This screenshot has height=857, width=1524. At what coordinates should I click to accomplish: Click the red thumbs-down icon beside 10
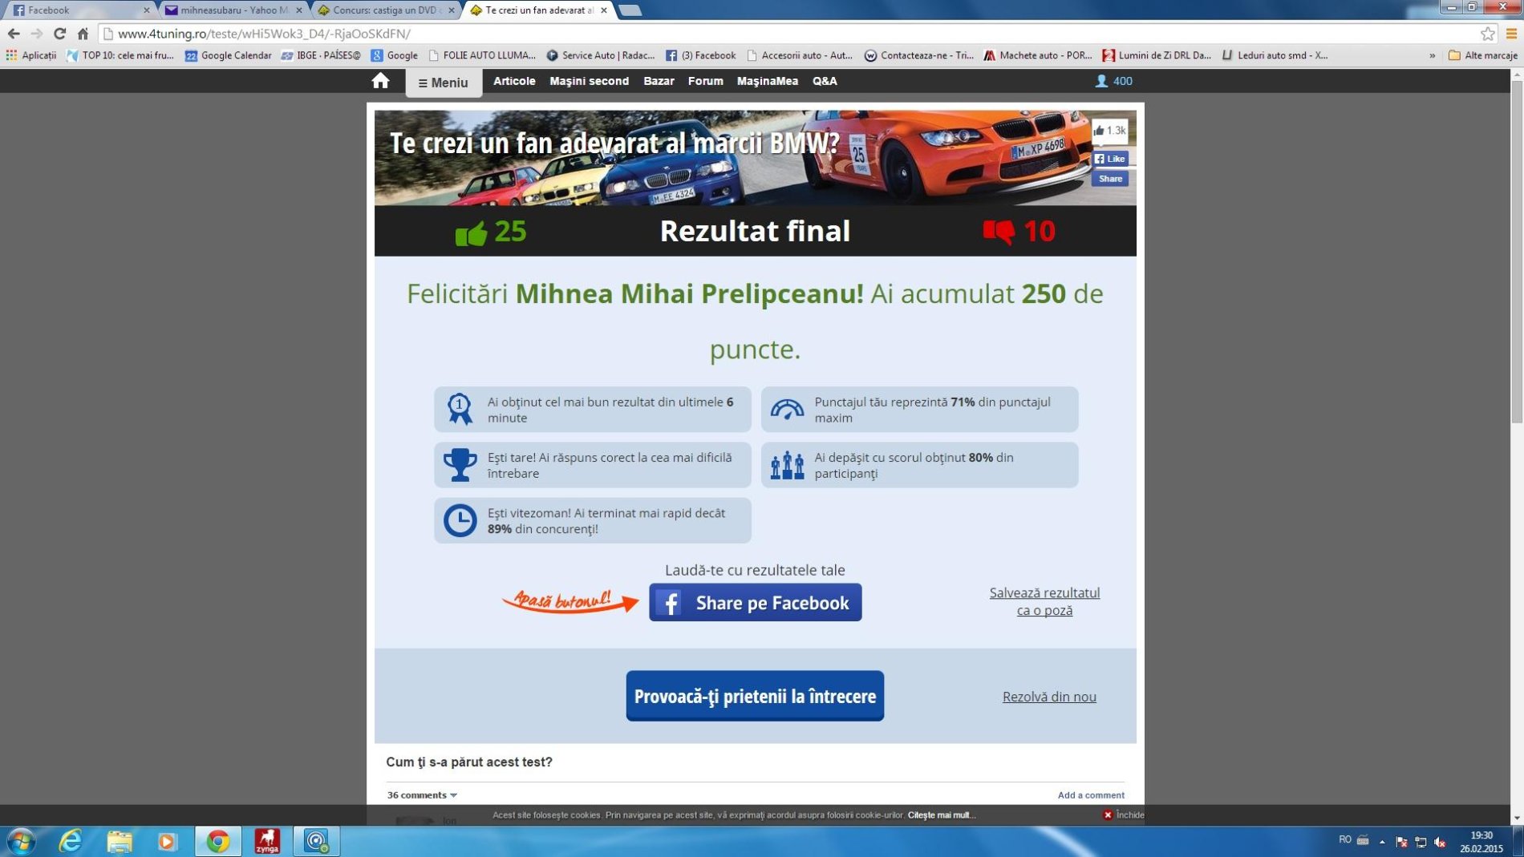click(999, 232)
